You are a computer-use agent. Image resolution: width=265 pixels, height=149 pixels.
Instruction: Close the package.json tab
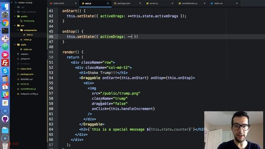(x=140, y=3)
